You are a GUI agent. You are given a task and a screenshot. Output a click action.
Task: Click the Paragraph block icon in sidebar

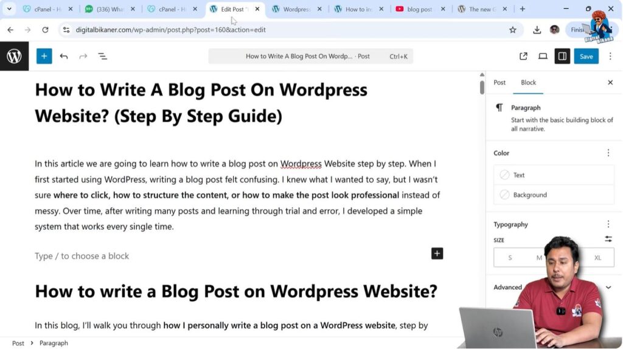pos(499,108)
